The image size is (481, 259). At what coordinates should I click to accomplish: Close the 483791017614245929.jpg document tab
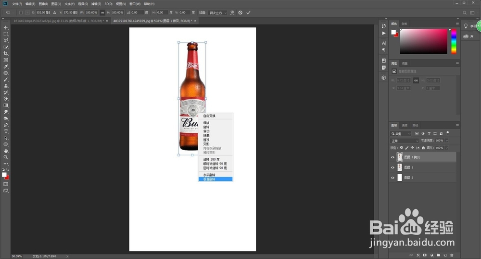coord(195,21)
